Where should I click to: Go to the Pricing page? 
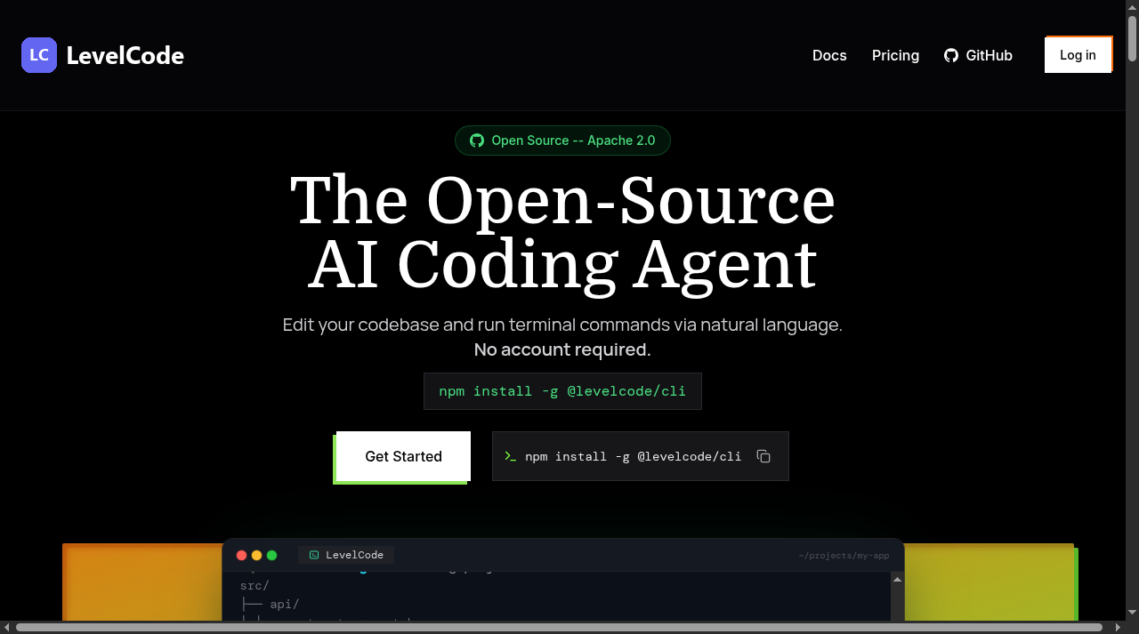click(895, 55)
